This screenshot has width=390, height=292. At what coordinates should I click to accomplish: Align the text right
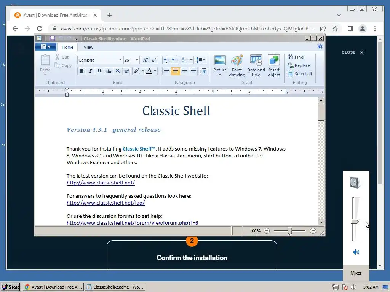coord(185,71)
